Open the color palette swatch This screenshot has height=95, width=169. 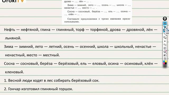pyautogui.click(x=165, y=63)
